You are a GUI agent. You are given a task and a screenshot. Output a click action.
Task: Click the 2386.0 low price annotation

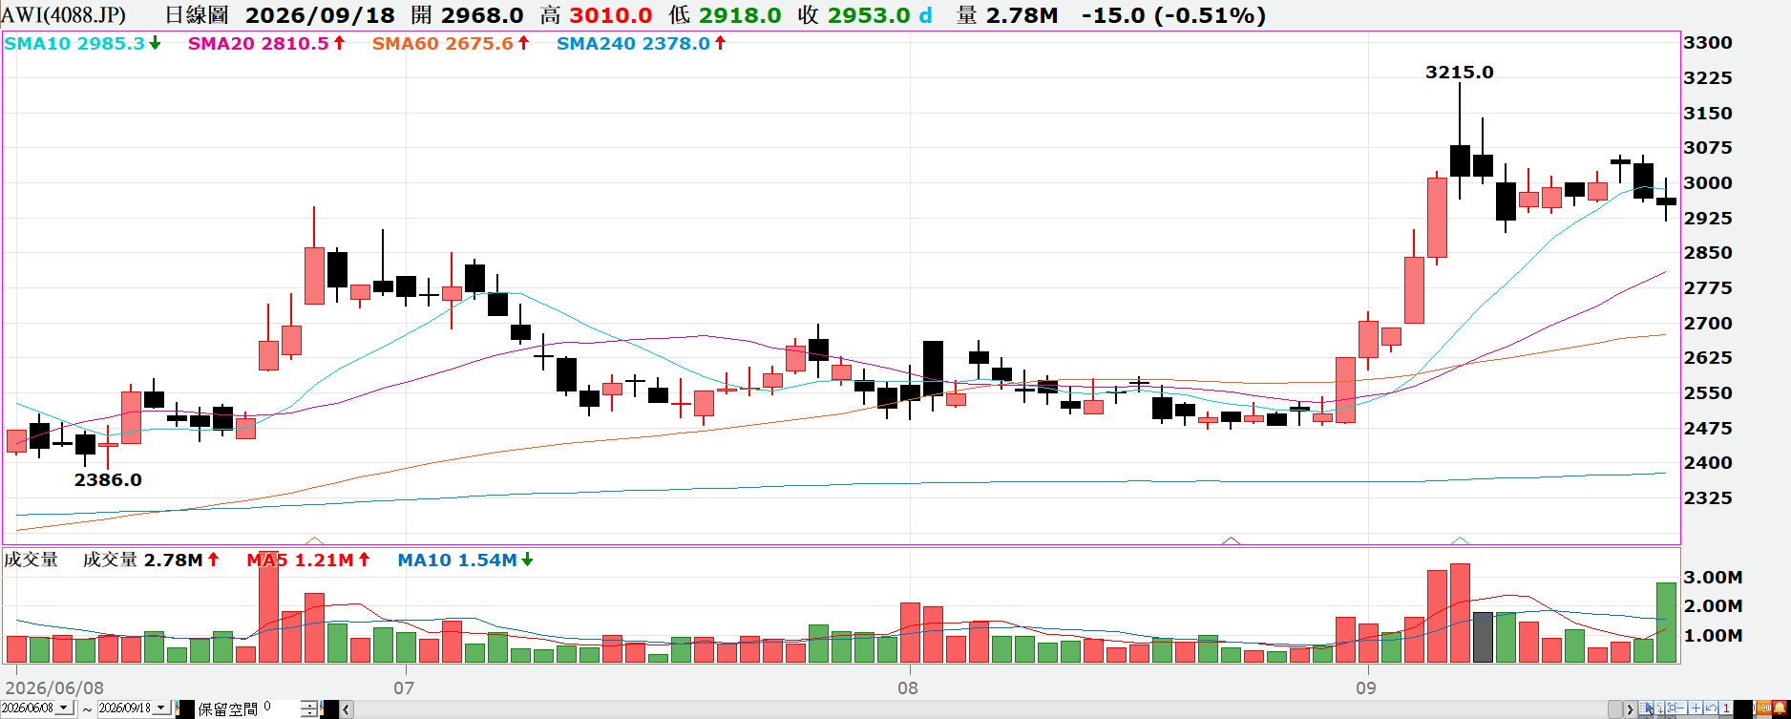108,479
